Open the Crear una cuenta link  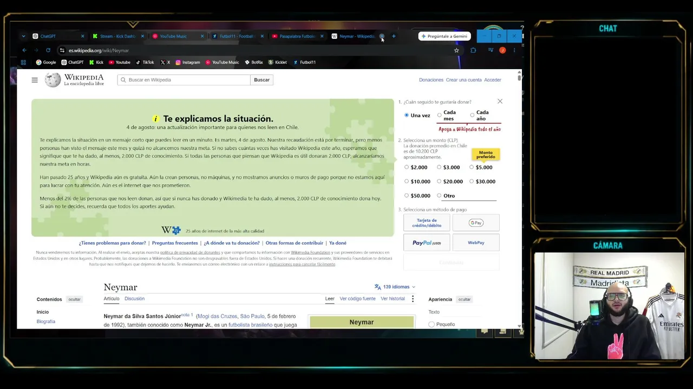pos(463,80)
